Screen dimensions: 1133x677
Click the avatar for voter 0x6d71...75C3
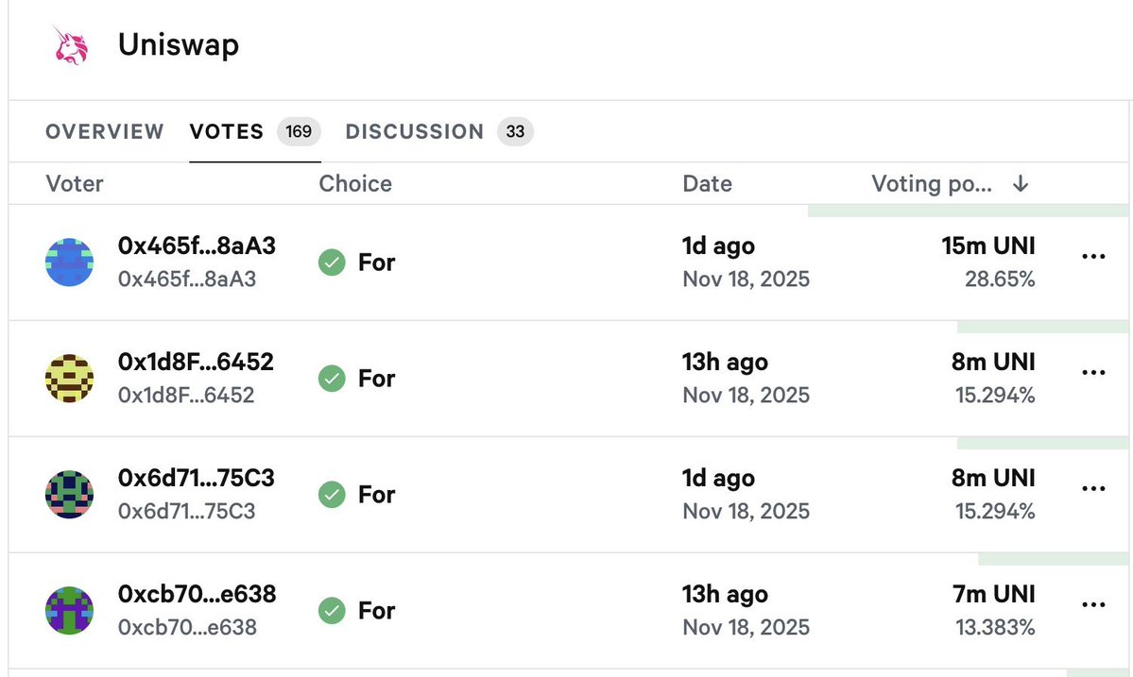(x=70, y=494)
